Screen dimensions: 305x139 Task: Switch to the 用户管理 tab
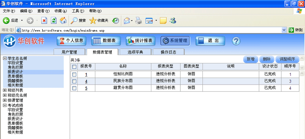pyautogui.click(x=69, y=52)
